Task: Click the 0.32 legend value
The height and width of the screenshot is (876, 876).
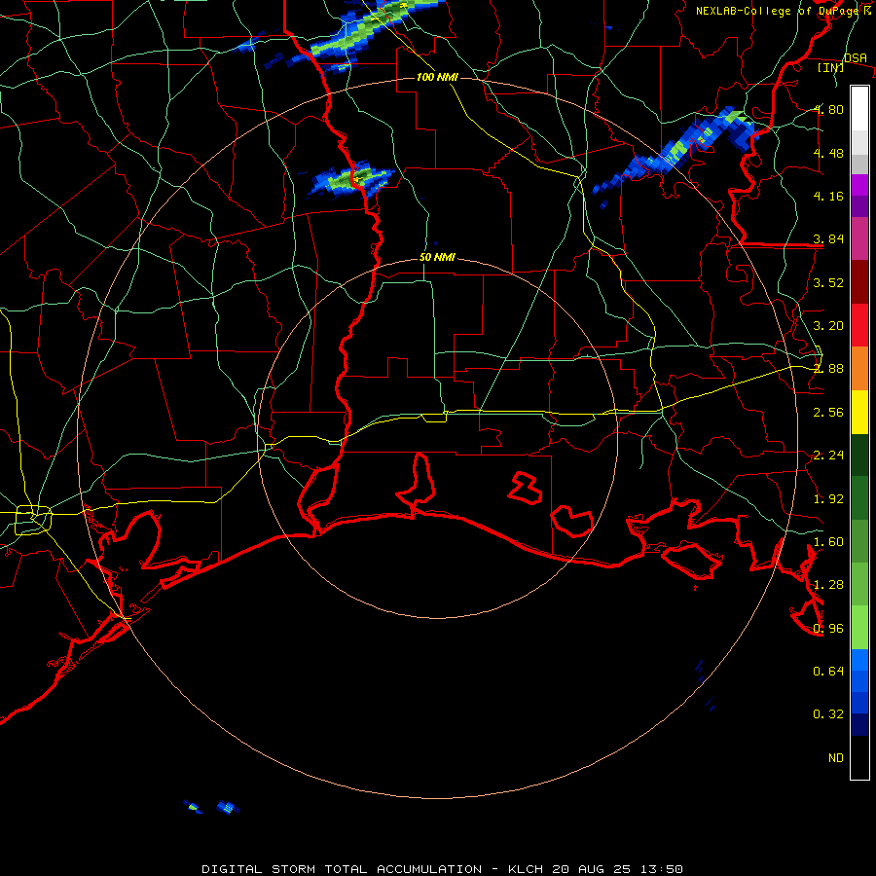Action: [x=828, y=714]
